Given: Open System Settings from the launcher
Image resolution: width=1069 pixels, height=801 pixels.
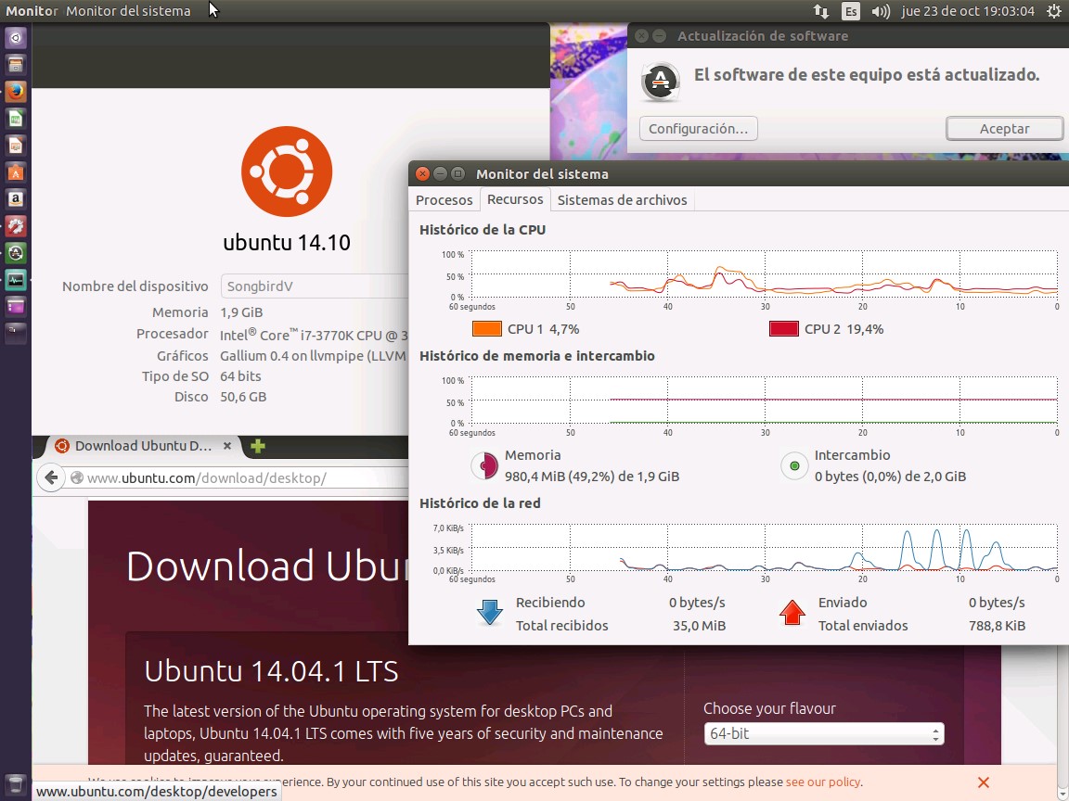Looking at the screenshot, I should [x=16, y=226].
